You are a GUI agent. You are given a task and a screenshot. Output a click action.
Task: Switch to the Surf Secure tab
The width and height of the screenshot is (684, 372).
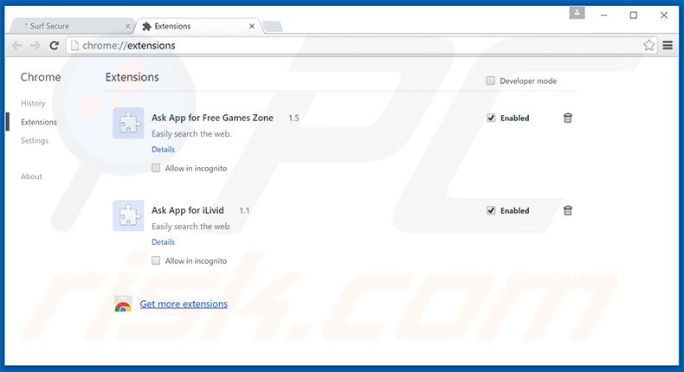72,26
